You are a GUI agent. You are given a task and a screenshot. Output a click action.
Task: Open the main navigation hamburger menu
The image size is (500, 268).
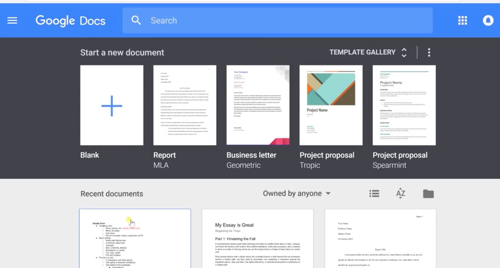pyautogui.click(x=12, y=21)
